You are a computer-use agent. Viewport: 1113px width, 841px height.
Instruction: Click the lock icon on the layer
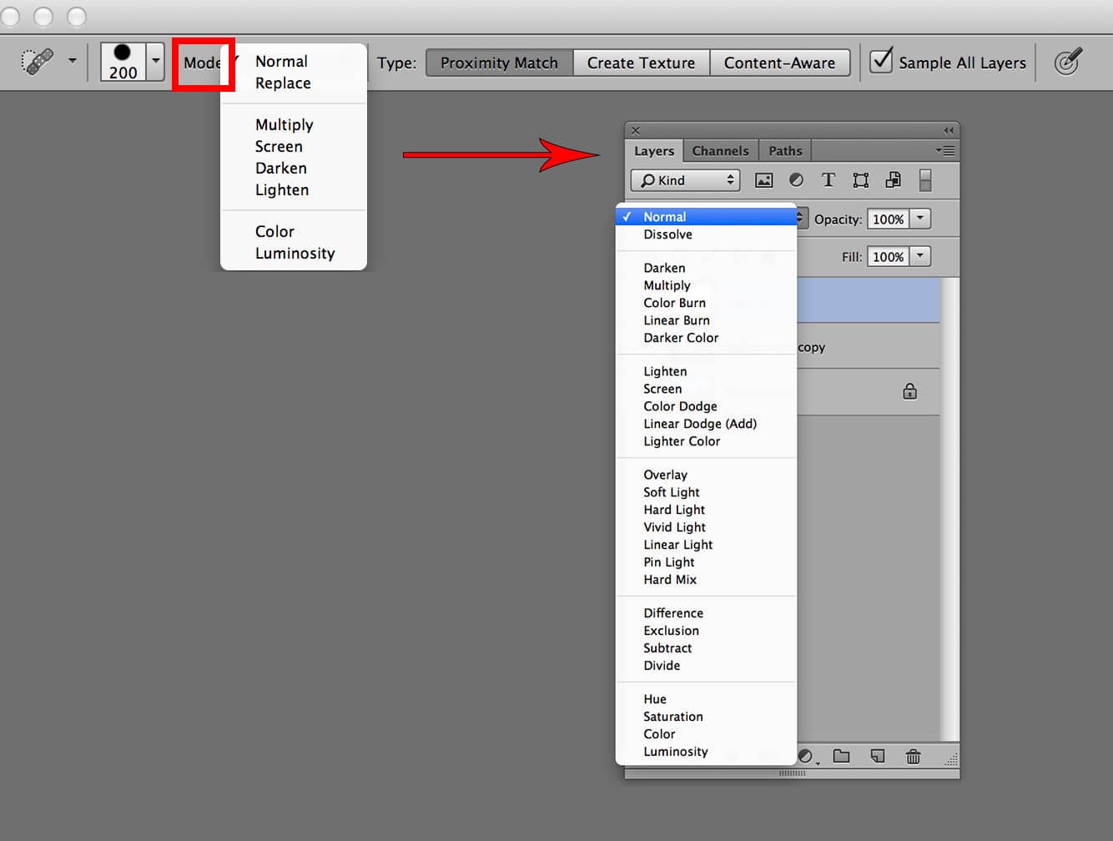pos(909,391)
